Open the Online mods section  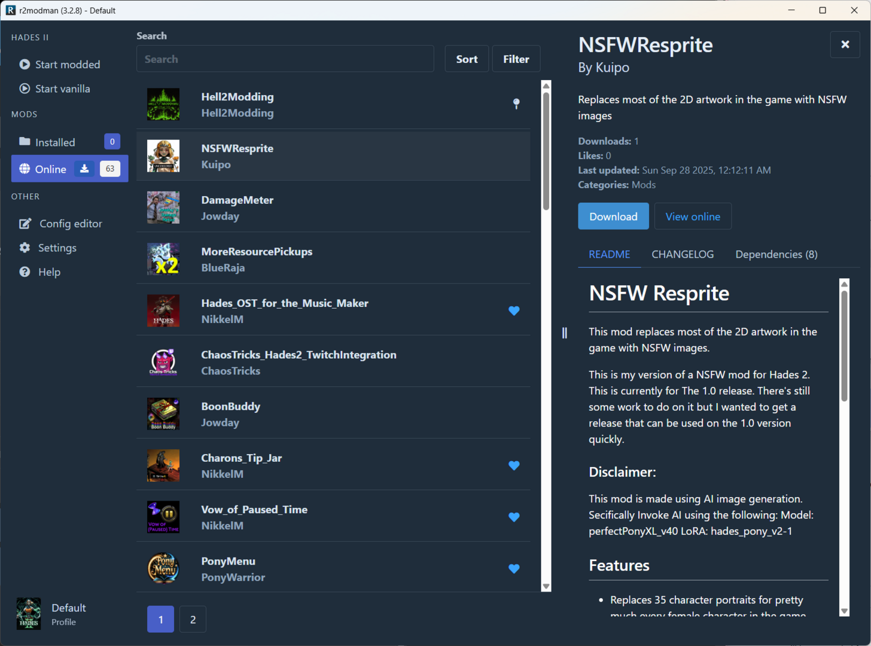click(x=69, y=169)
